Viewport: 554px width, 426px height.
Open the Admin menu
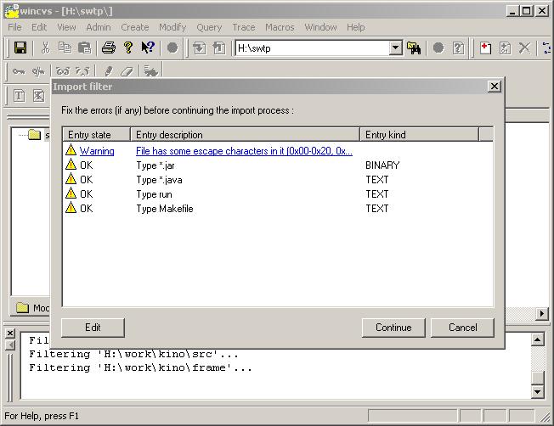(99, 27)
